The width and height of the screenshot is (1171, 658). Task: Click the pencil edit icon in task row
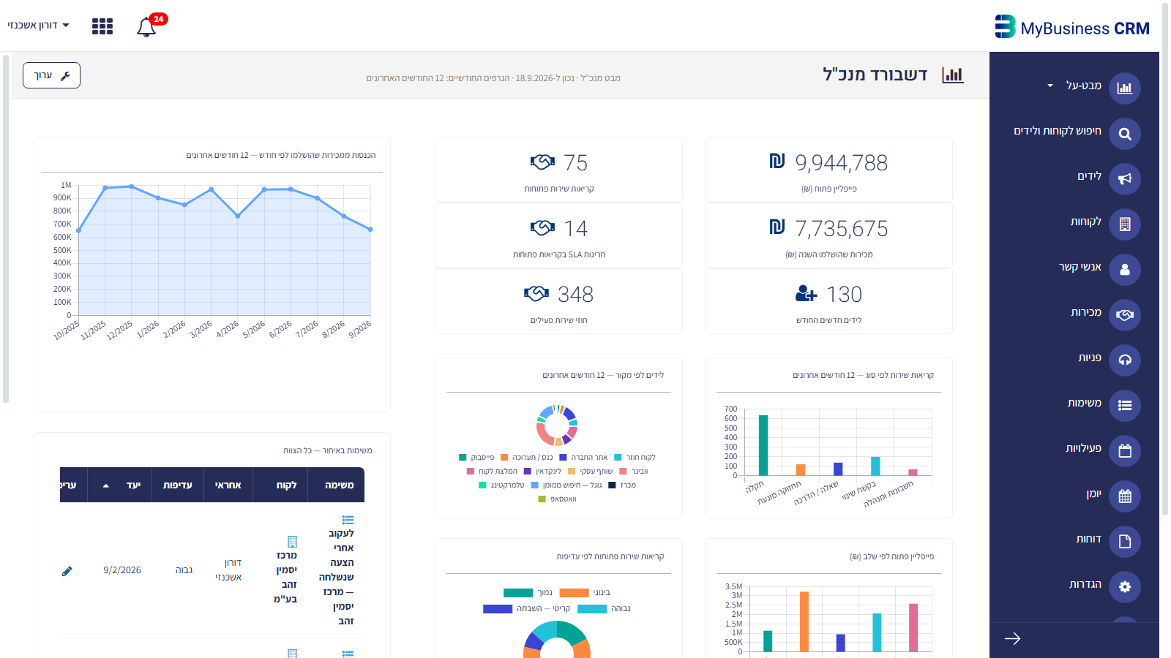coord(67,571)
